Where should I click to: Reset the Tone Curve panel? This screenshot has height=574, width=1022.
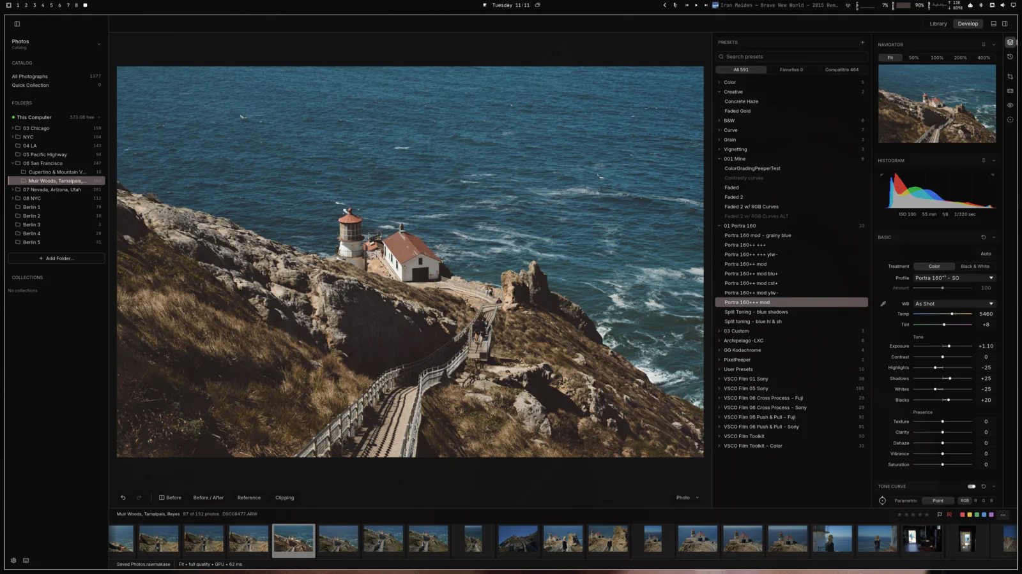click(x=984, y=486)
